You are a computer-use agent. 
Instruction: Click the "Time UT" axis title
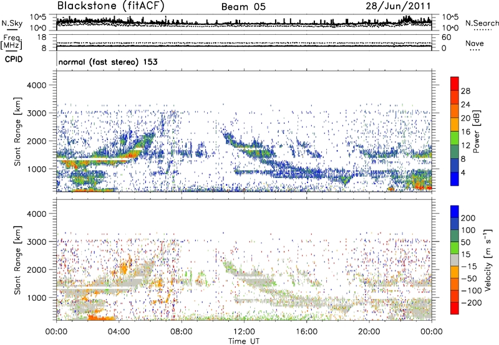click(x=244, y=341)
